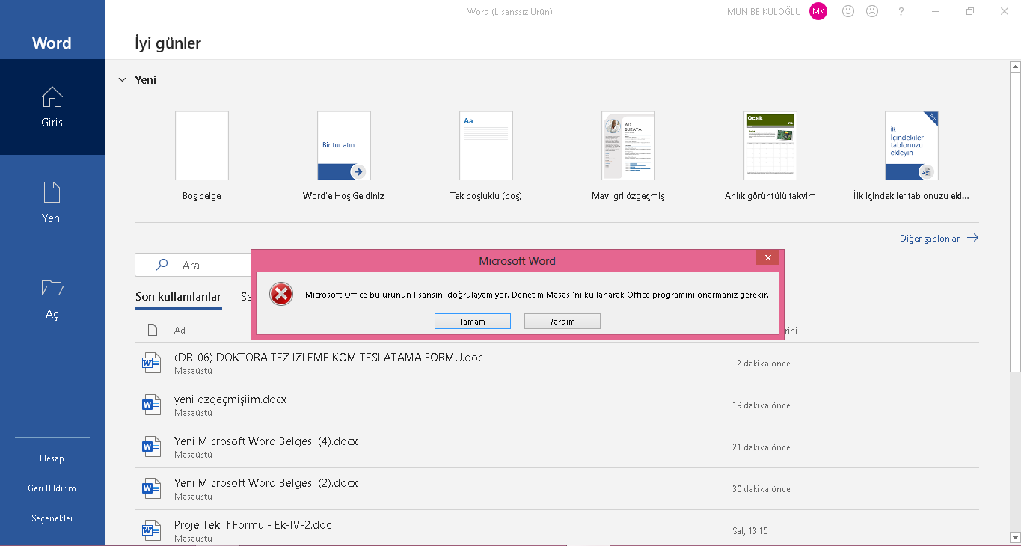Click the search magnifier icon
The image size is (1021, 546).
[x=162, y=265]
